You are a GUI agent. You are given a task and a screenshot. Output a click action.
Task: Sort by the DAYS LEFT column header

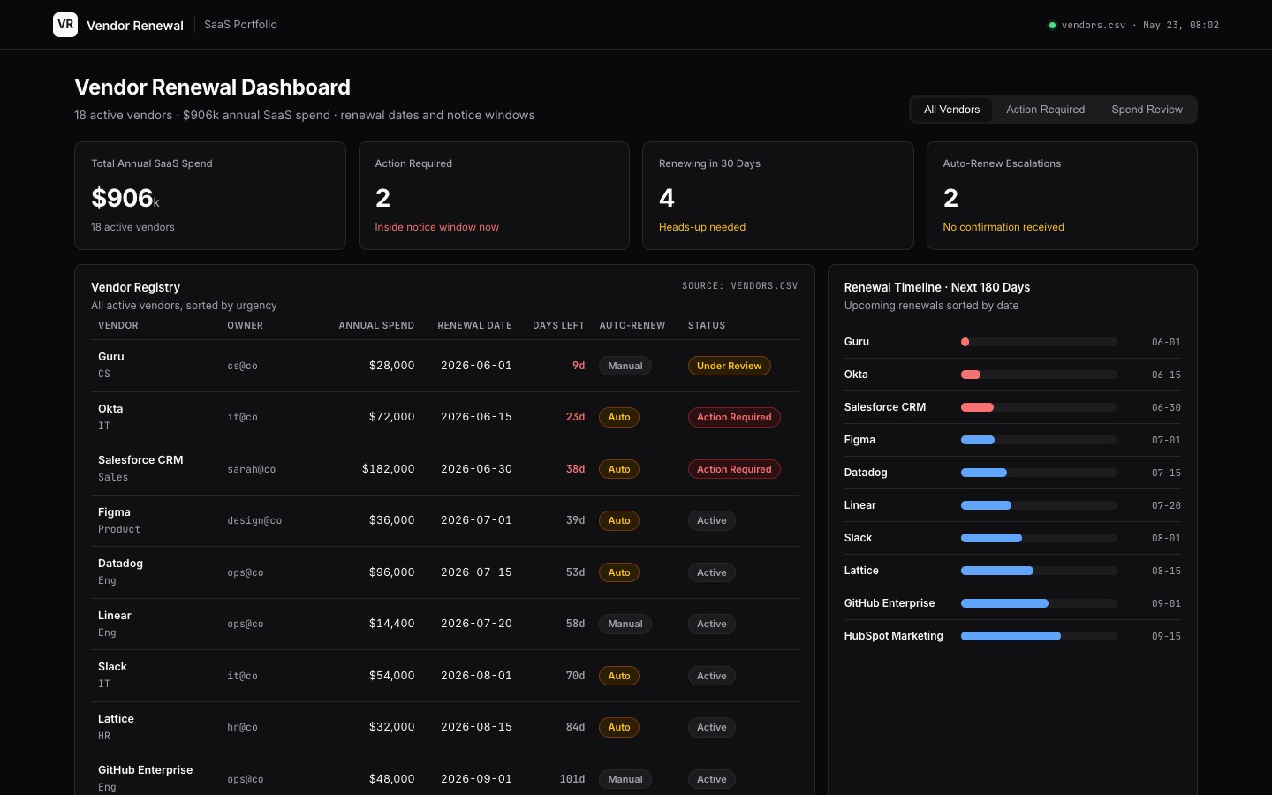[x=558, y=325]
